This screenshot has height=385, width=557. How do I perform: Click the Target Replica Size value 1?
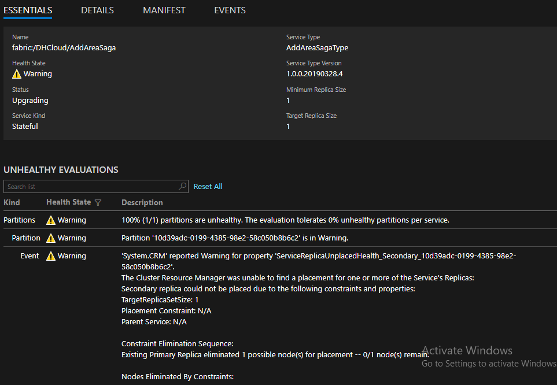coord(288,127)
